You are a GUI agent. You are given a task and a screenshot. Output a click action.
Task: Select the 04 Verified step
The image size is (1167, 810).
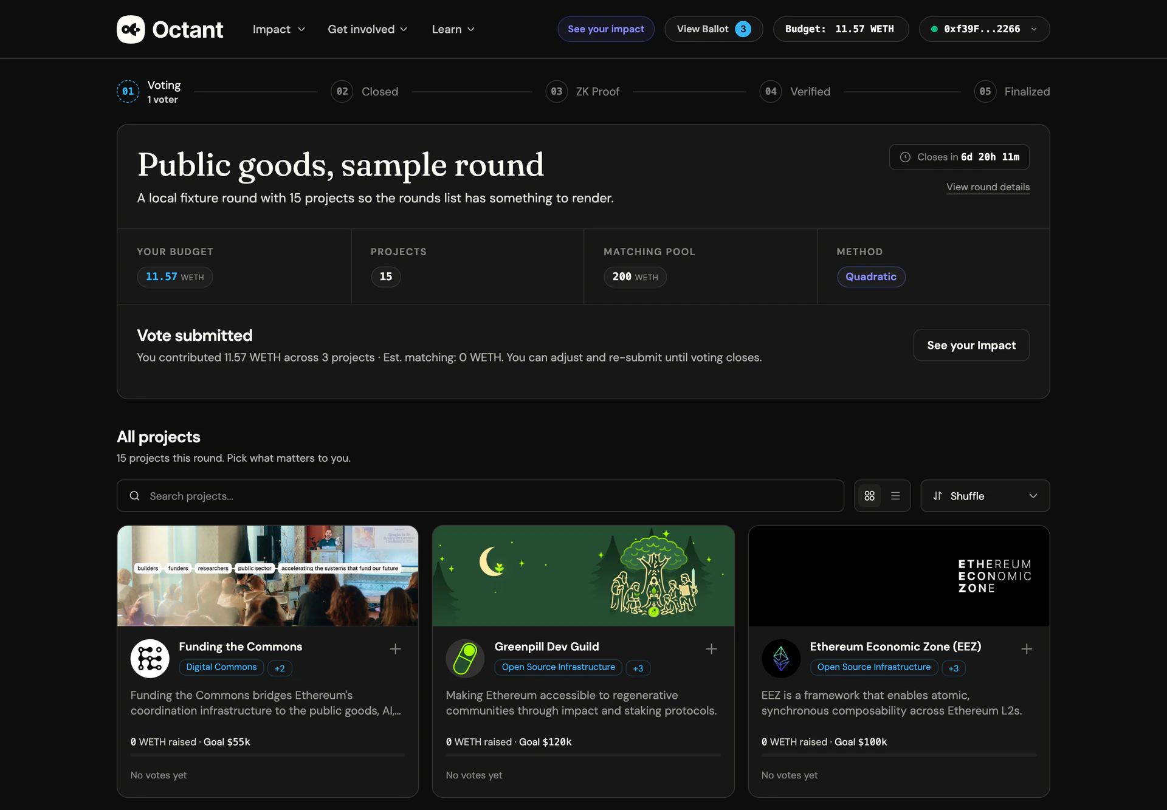tap(795, 92)
